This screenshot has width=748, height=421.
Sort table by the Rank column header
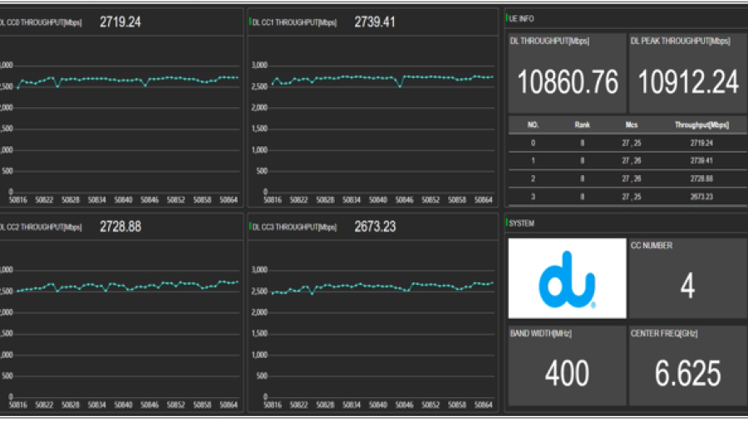point(582,125)
